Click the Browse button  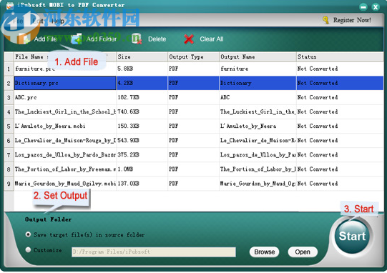[265, 252]
